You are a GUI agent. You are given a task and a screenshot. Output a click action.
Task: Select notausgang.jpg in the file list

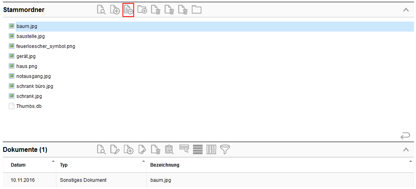click(34, 76)
